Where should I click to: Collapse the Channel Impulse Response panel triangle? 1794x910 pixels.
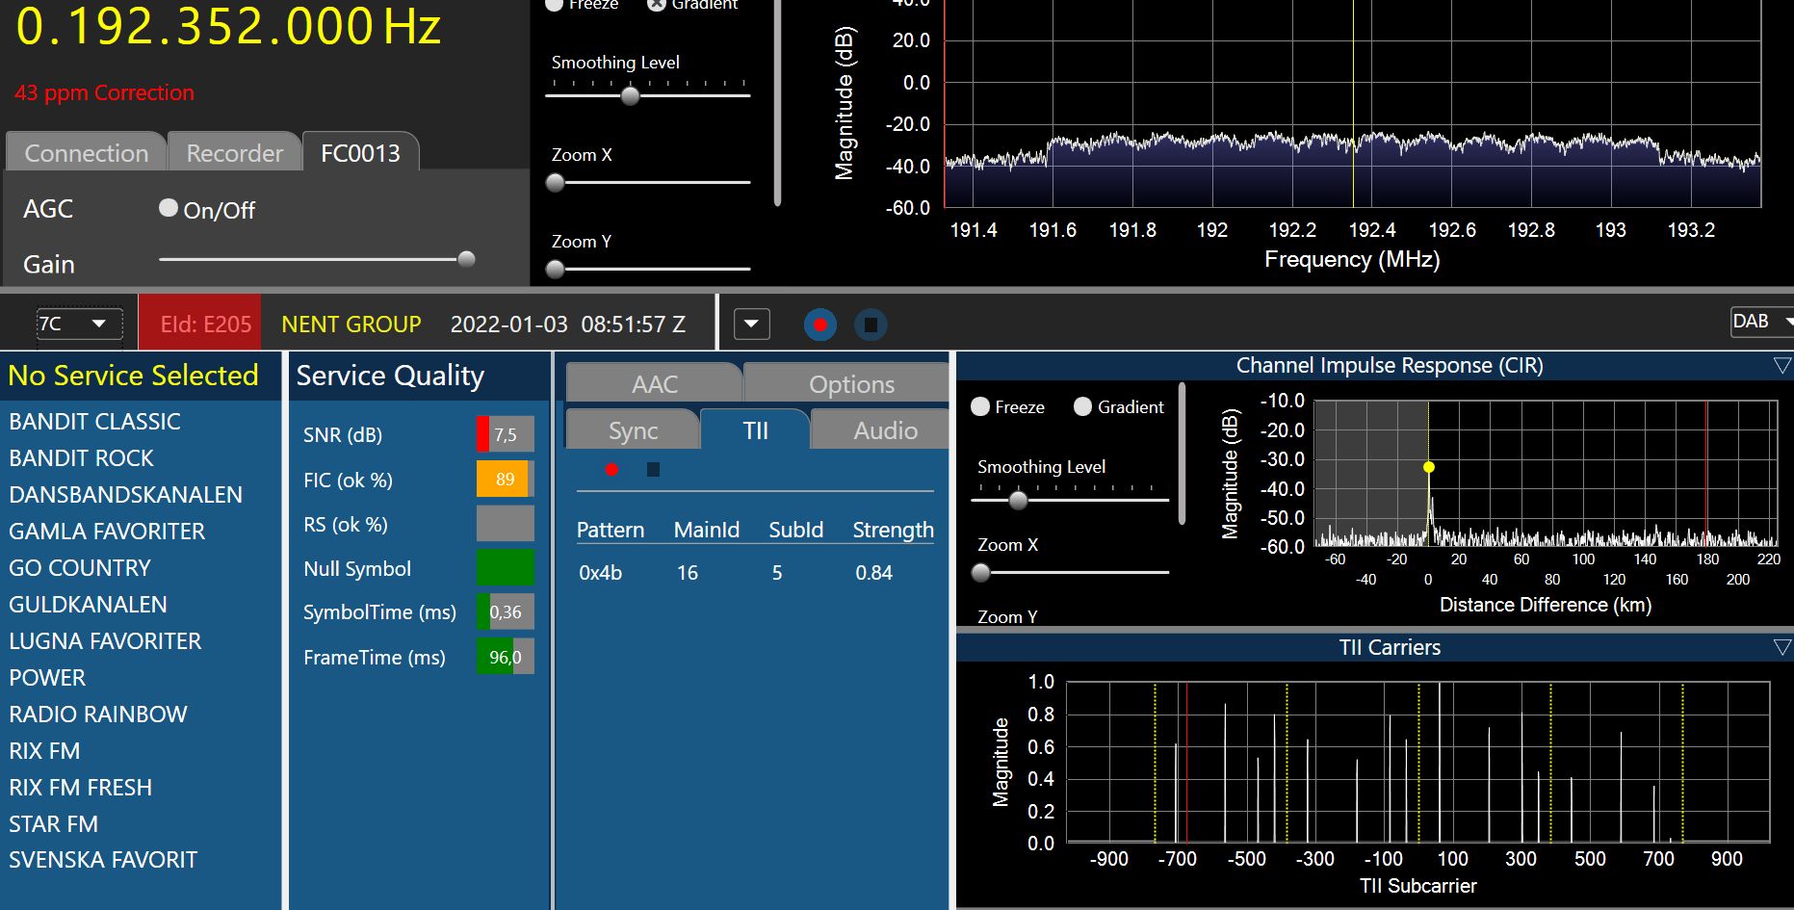click(1781, 366)
